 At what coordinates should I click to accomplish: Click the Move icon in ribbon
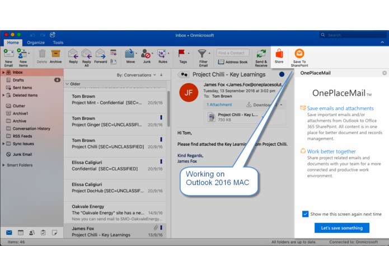129,54
